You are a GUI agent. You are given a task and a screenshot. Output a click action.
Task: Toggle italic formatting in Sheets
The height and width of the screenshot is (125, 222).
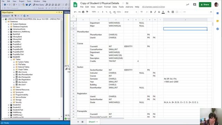[x=155, y=12]
